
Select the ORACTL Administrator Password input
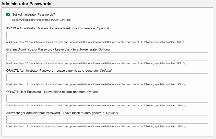coord(107,78)
